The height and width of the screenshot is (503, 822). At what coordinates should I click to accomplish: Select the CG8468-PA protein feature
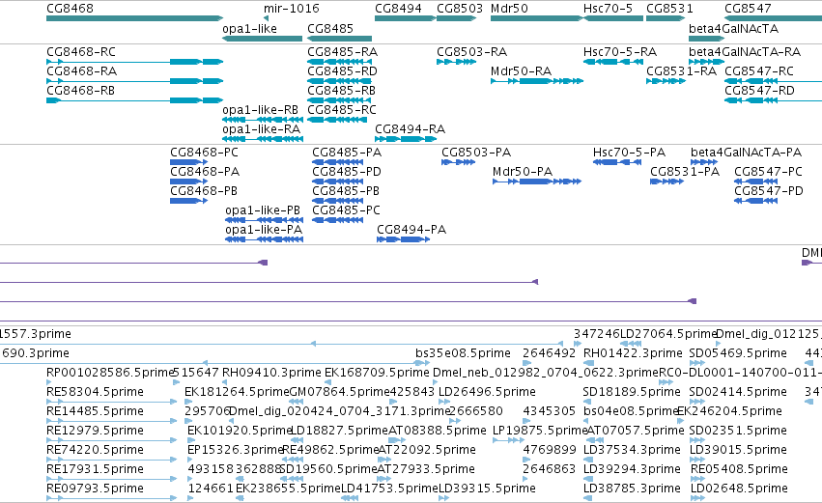click(188, 182)
